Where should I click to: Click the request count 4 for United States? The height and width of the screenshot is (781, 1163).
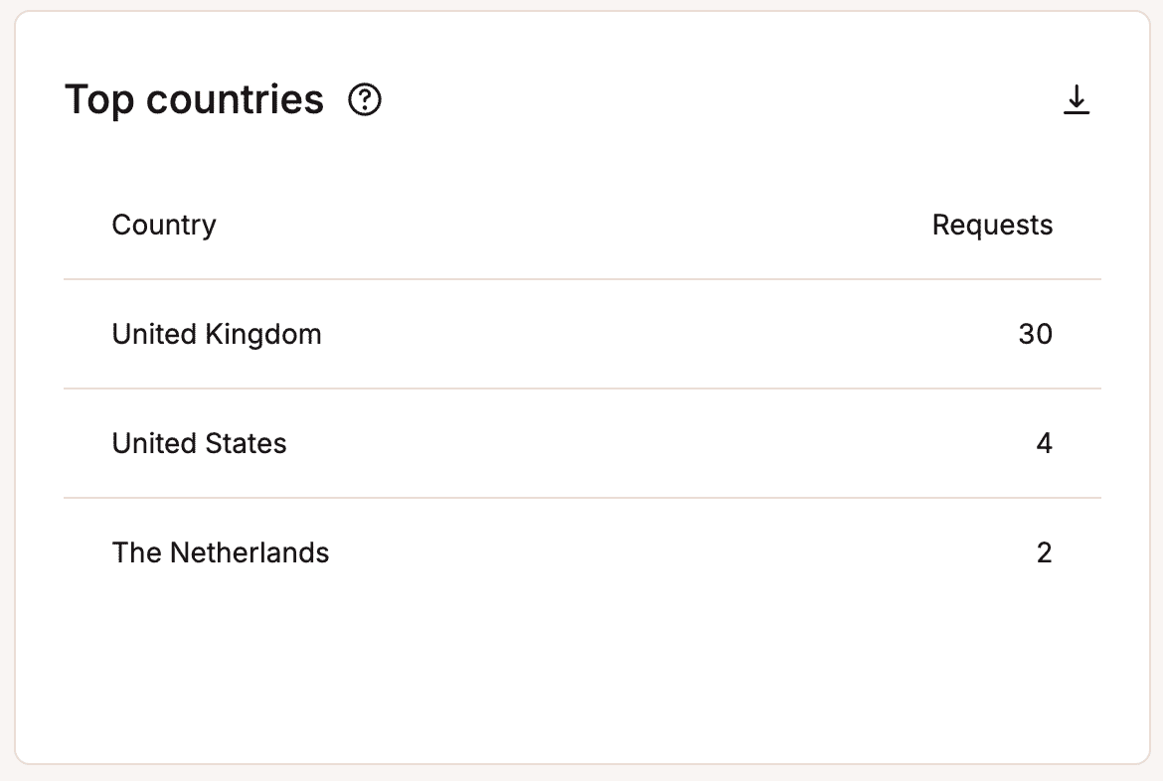pyautogui.click(x=1045, y=443)
